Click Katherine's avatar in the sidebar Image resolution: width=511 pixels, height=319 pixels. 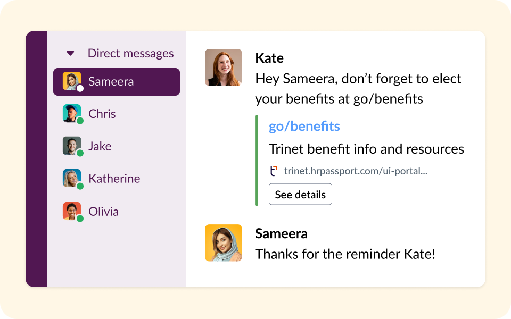pos(72,178)
